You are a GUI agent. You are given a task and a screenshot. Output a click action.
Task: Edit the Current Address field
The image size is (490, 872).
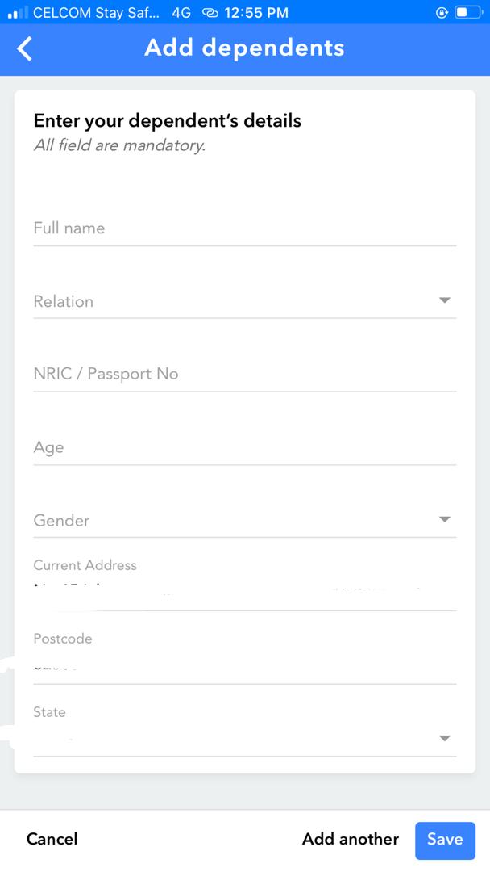244,591
